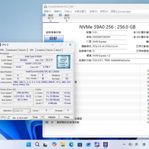149x149 pixels.
Task: Click the 英 input language indicator
Action: click(136, 144)
